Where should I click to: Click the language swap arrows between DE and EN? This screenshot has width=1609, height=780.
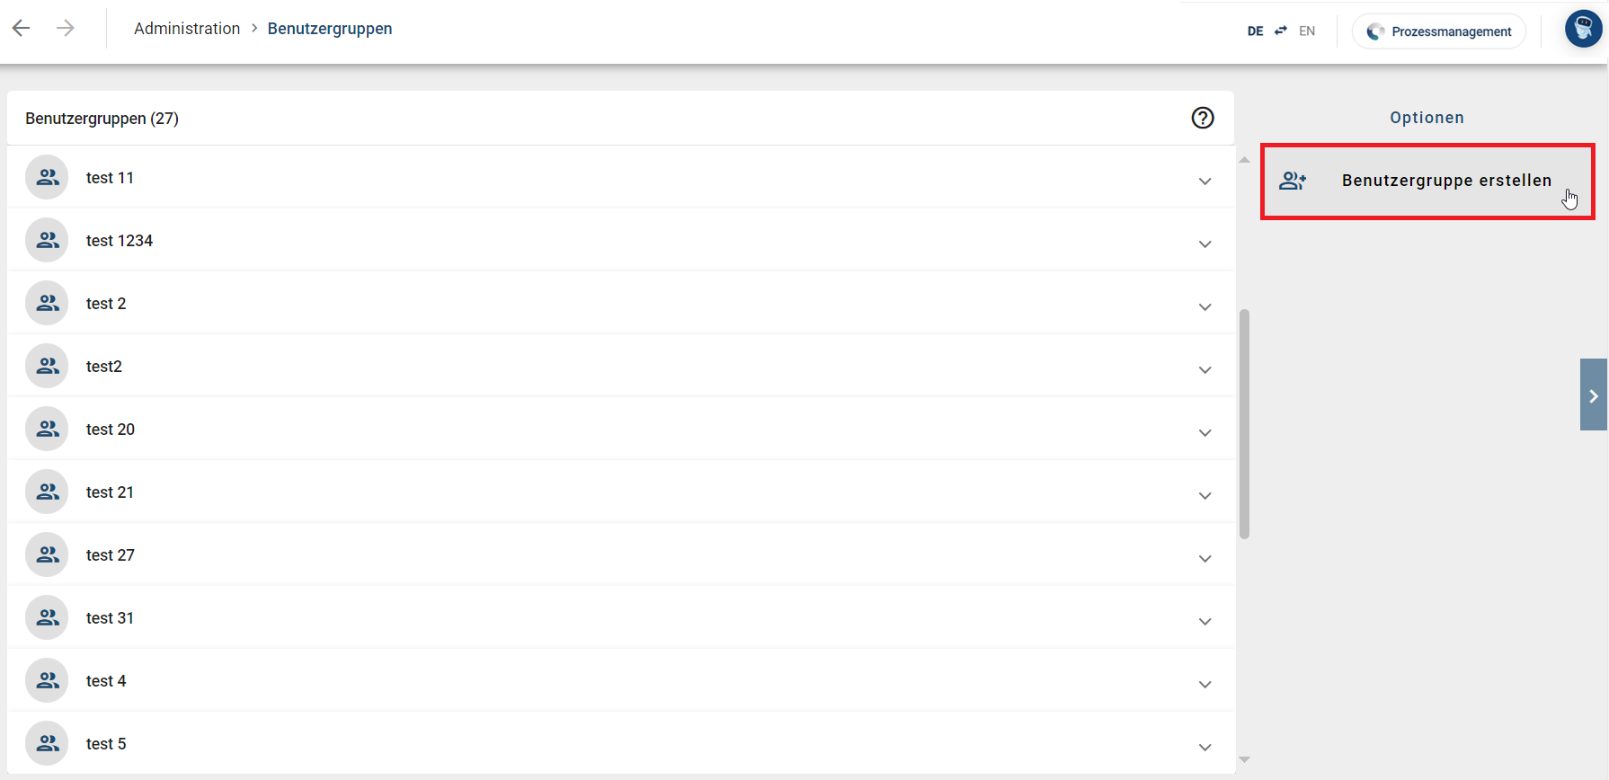pyautogui.click(x=1280, y=30)
